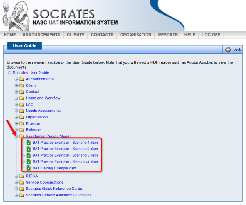Collapse the Residential Pricing Model node

click(16, 136)
